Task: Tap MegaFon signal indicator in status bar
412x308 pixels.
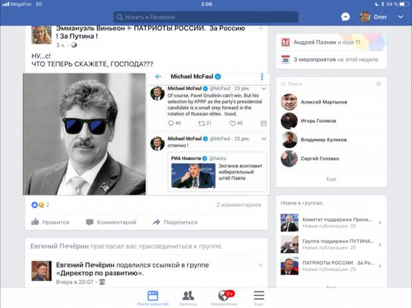Action: point(17,4)
